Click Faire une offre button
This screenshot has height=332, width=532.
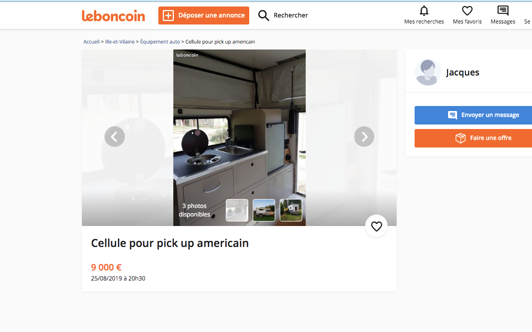(473, 138)
